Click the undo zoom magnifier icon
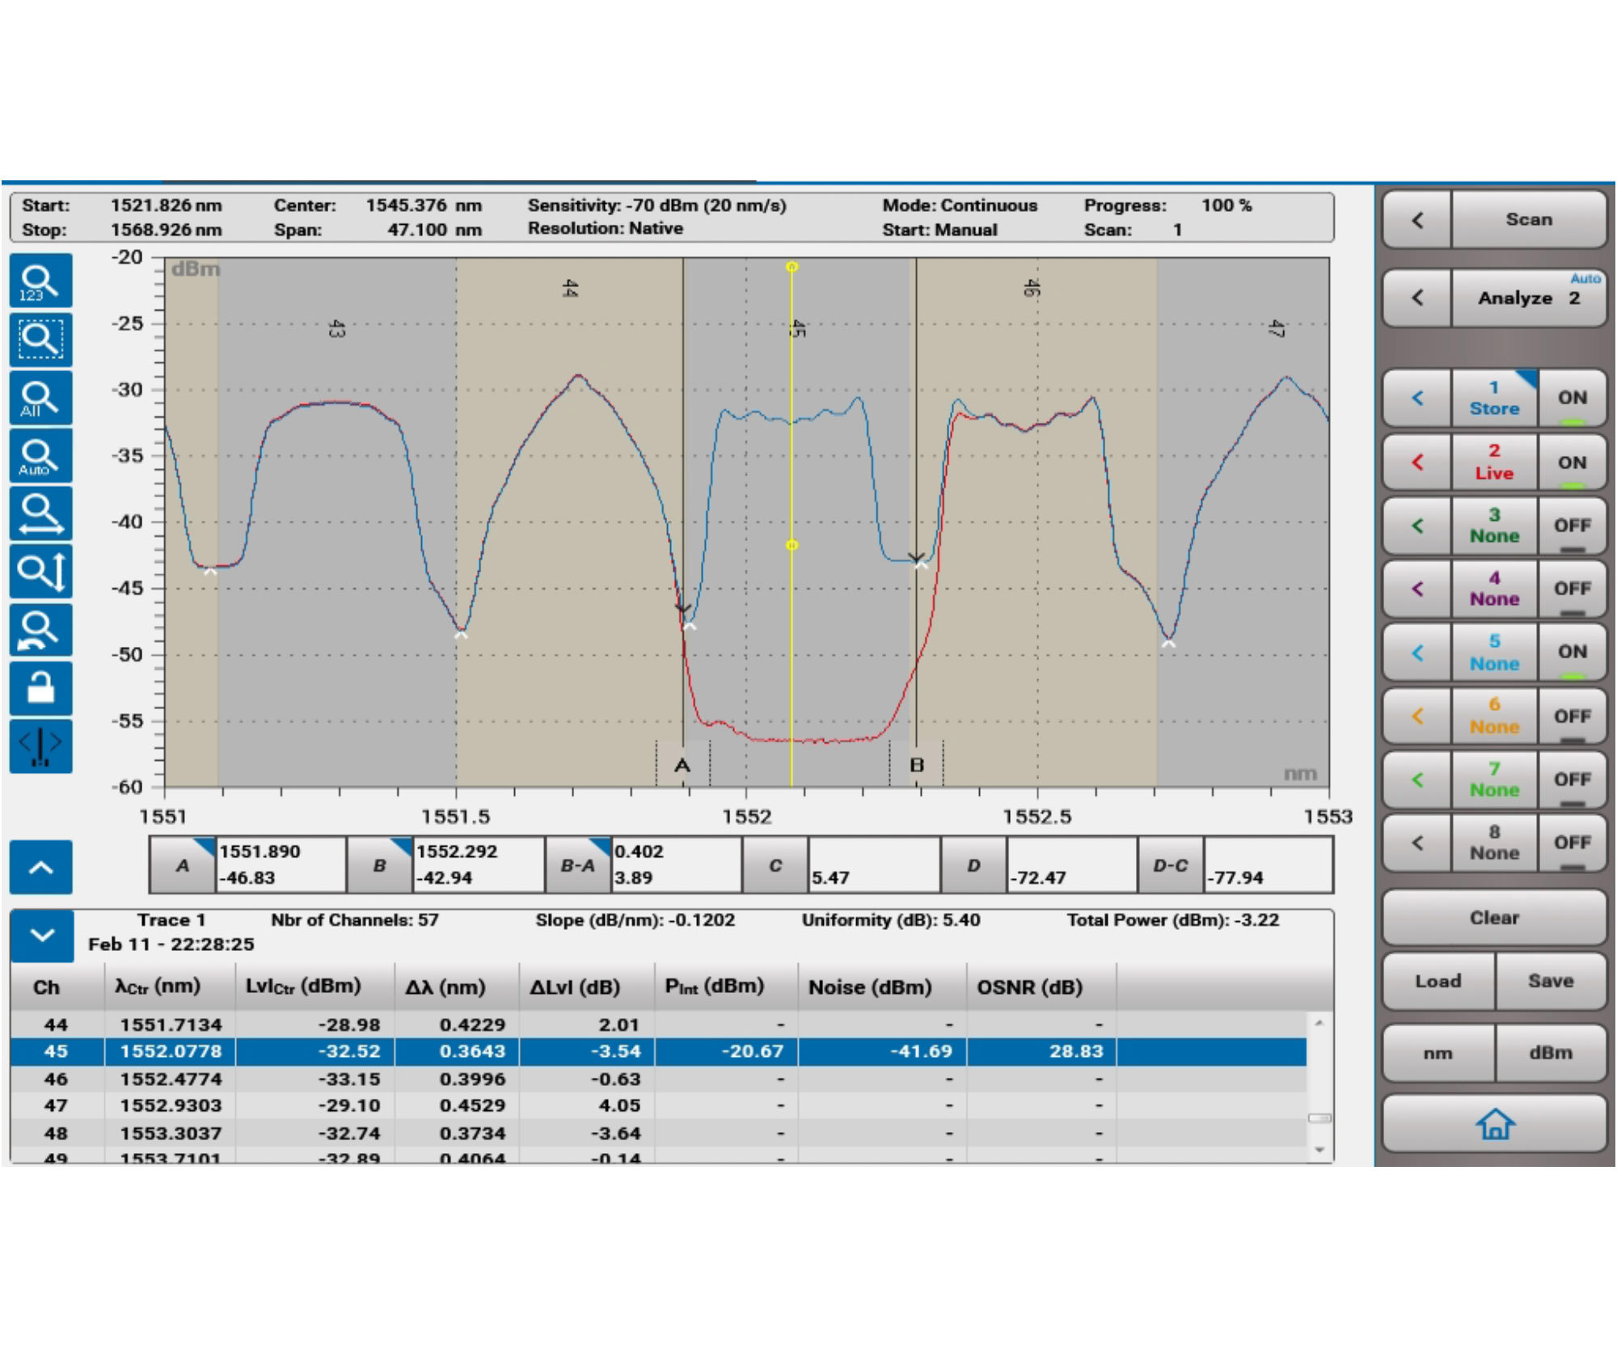This screenshot has width=1617, height=1348. click(x=40, y=631)
